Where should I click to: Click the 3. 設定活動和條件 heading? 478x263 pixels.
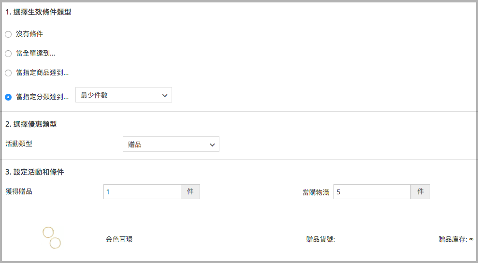coord(35,172)
